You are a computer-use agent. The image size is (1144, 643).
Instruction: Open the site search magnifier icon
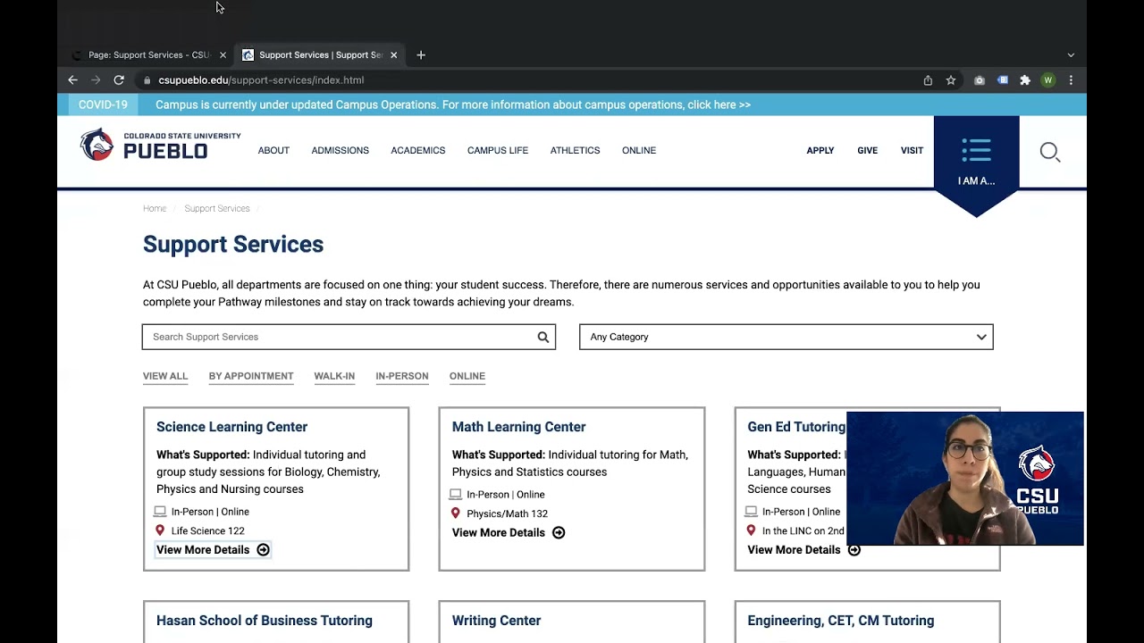point(1050,152)
